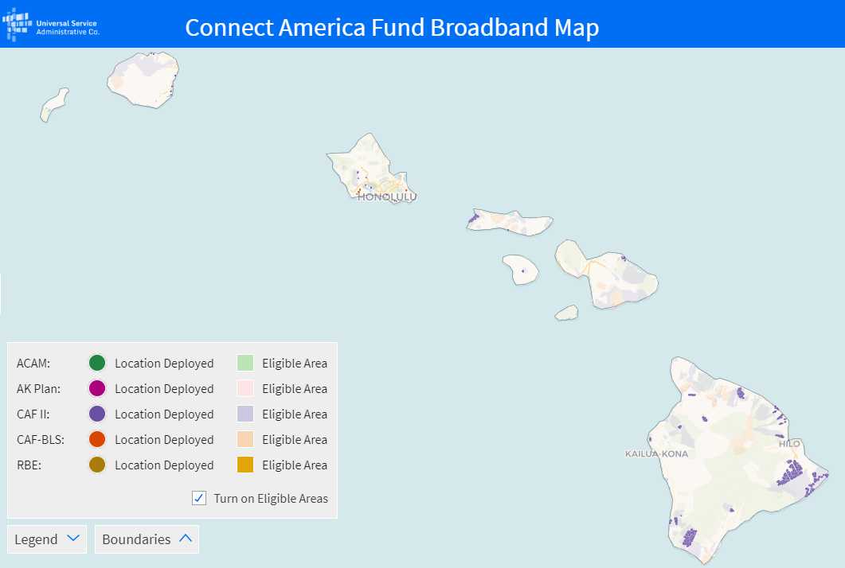
Task: Click the purple CAF II Location Deployed circle
Action: [97, 414]
